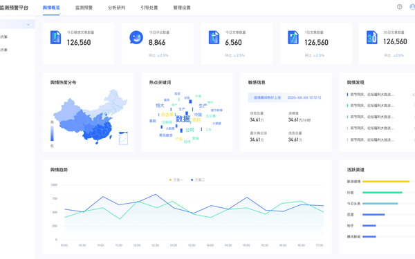The height and width of the screenshot is (259, 415).
Task: Select the 知乎 channel bar
Action: [369, 225]
